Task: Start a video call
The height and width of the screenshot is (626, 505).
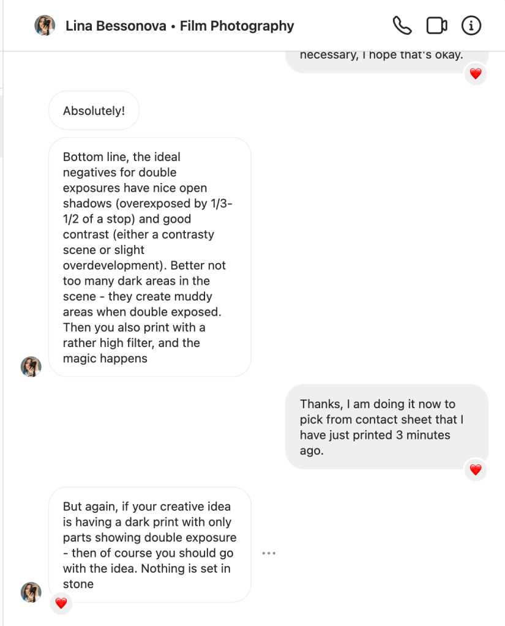Action: click(436, 26)
